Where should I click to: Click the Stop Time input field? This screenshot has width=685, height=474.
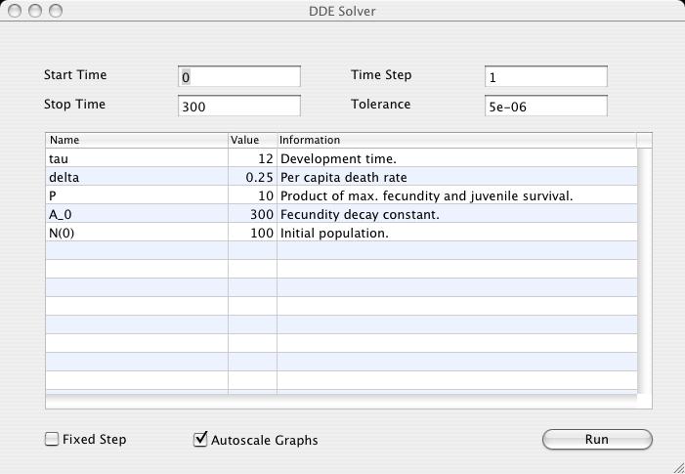pyautogui.click(x=239, y=107)
